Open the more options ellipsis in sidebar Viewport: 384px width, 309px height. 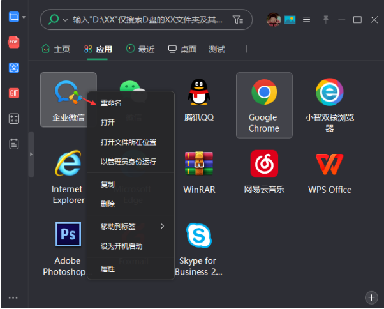pos(13,298)
